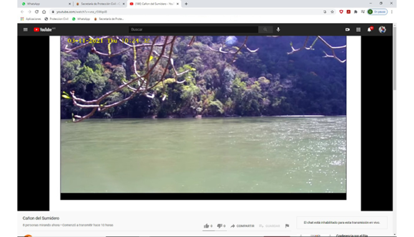Switch to Secretaría de Protección Civil tab

pos(100,4)
